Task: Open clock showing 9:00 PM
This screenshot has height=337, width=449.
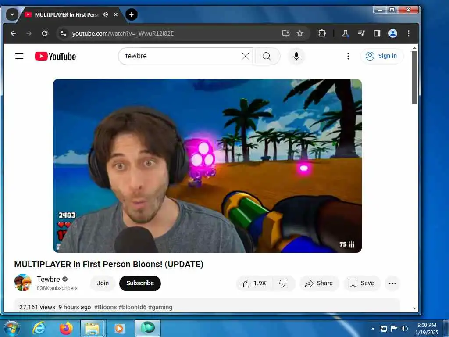Action: [x=427, y=329]
